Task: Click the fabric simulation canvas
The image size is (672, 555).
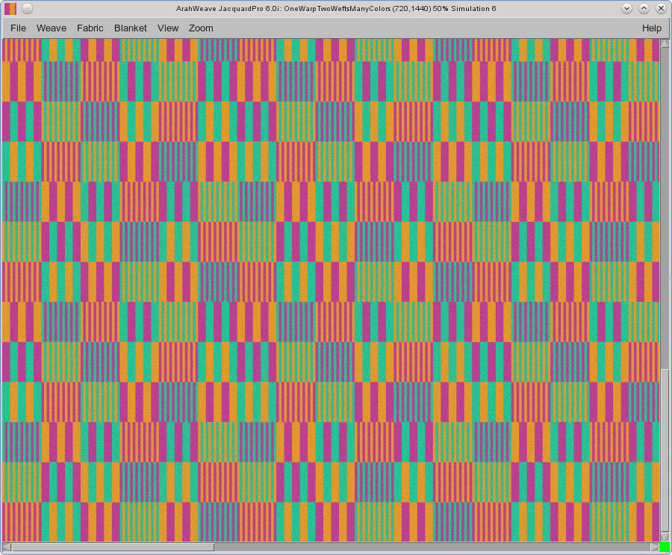Action: click(331, 290)
